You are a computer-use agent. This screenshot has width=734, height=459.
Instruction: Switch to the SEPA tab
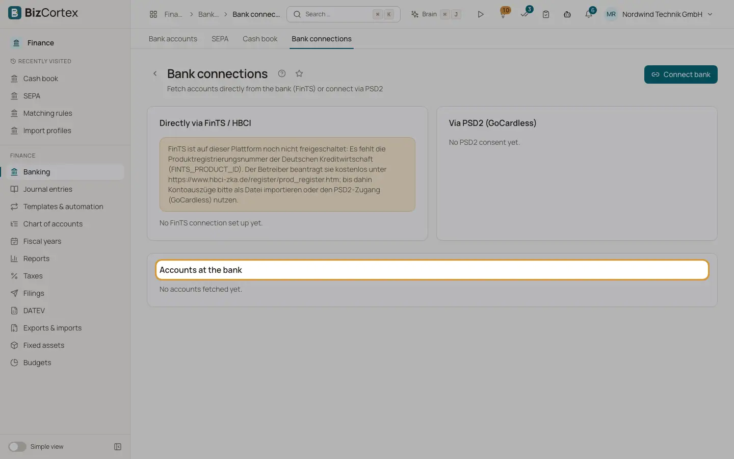220,39
